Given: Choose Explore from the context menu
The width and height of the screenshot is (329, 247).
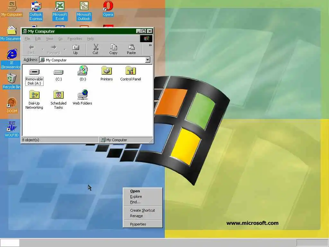Looking at the screenshot, I should coord(143,197).
